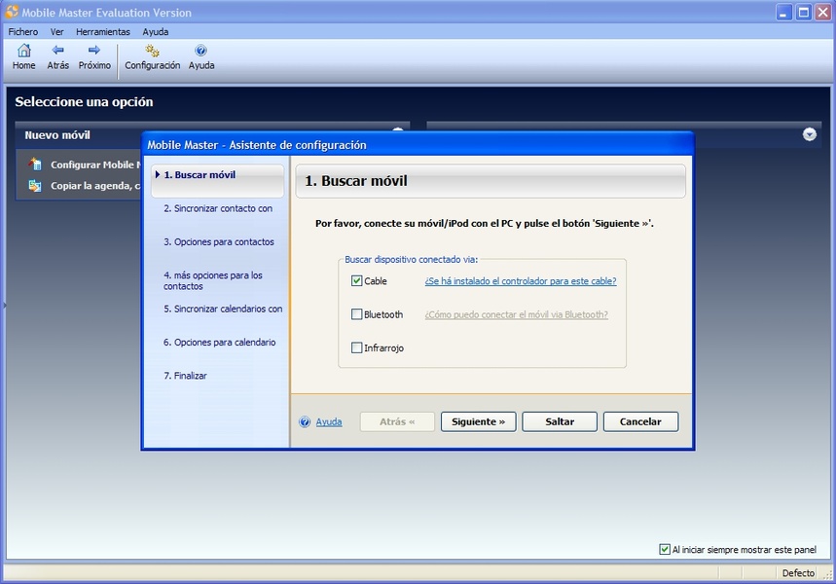Click the Atrás back arrow icon
836x584 pixels.
point(58,51)
